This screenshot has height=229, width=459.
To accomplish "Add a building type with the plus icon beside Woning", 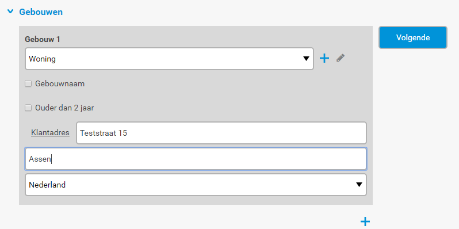I will coord(324,59).
